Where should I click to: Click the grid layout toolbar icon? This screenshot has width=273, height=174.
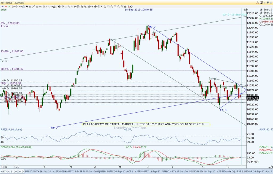89,7
